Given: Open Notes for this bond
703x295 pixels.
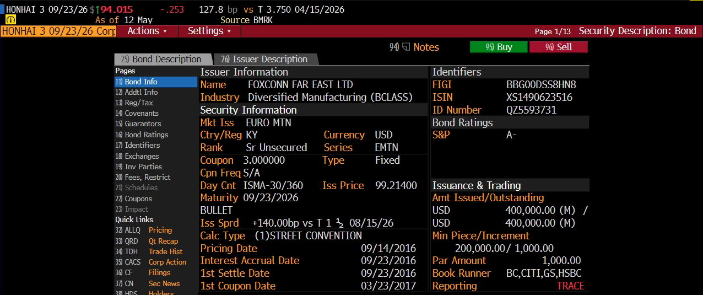Looking at the screenshot, I should tap(426, 47).
